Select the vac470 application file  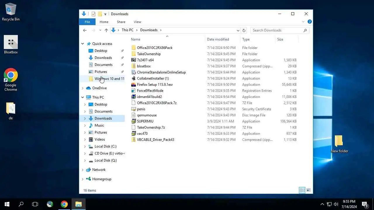click(142, 134)
